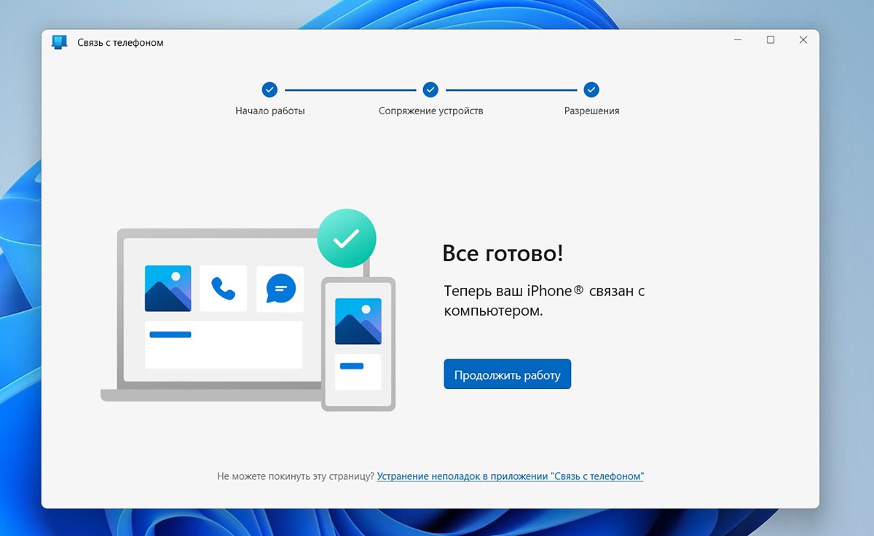This screenshot has height=536, width=874.
Task: Click the "Начало работы" step label
Action: [269, 111]
